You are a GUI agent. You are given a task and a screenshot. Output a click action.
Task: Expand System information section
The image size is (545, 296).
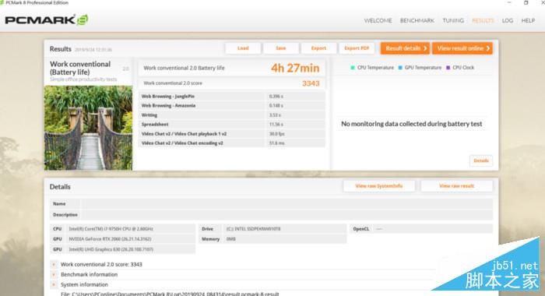[x=54, y=284]
